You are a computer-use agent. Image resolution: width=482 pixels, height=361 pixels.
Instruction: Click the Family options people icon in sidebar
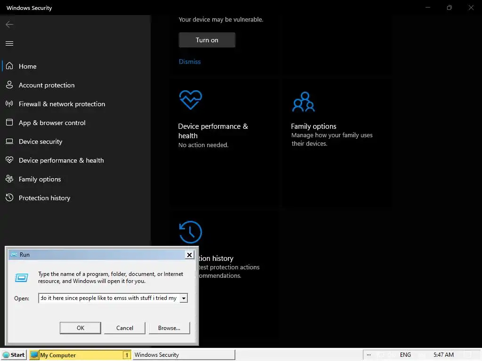[9, 179]
